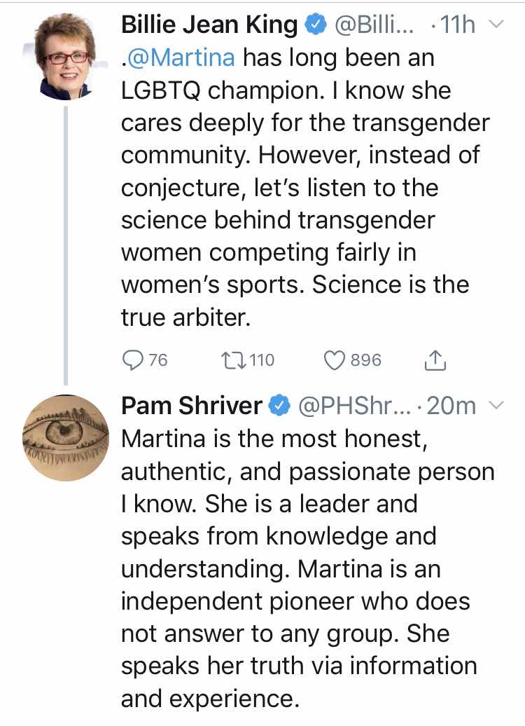Open Pam Shriver's reply tweet text
Viewport: 525px width, 726px height.
301,568
